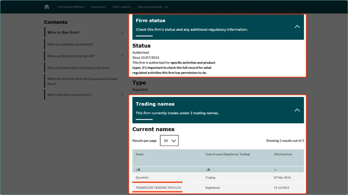Open Individual prohibitions in the top navigation
This screenshot has height=195, width=348.
(71, 7)
